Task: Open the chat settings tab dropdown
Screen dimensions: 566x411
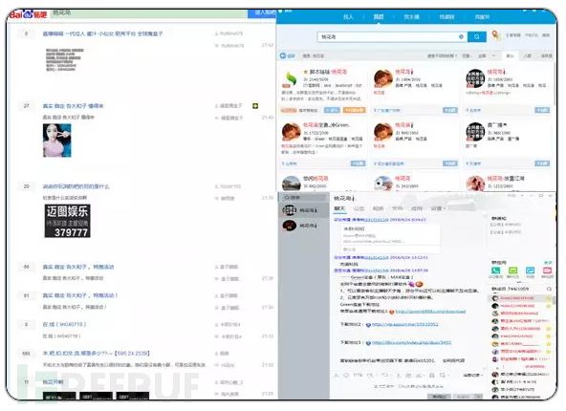Action: [x=439, y=208]
